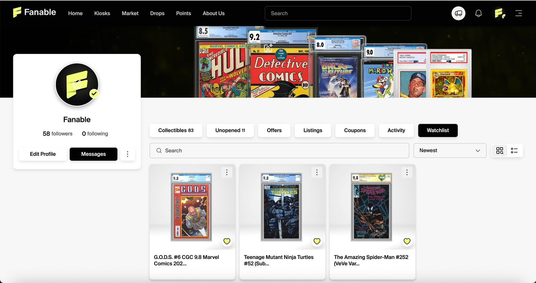The height and width of the screenshot is (283, 536).
Task: Click G.O.D.S. comic thumbnail image
Action: (x=192, y=207)
